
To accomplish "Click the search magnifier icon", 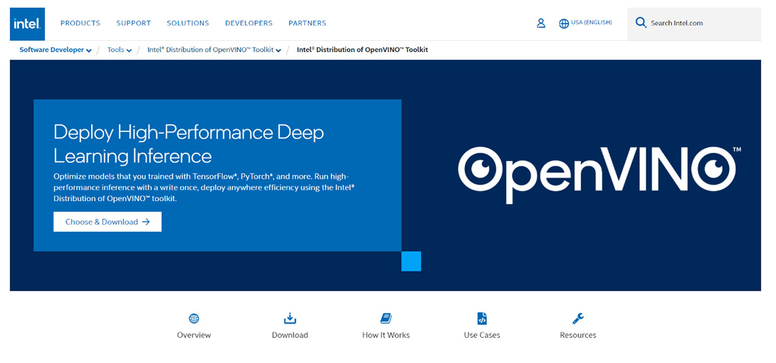I will 641,23.
